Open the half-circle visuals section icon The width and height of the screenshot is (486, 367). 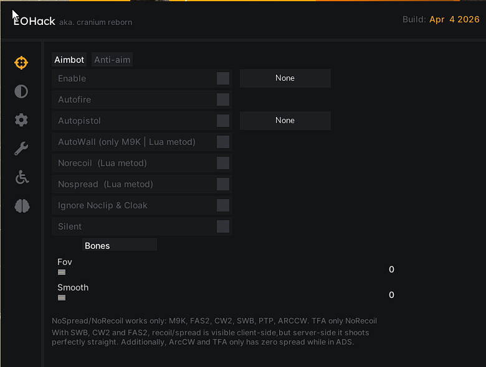[x=21, y=92]
